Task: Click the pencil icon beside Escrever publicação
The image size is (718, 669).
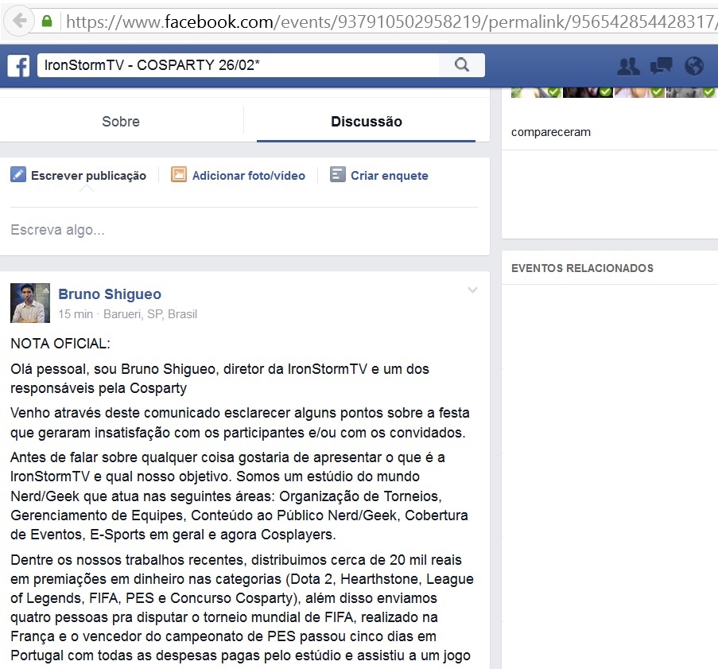Action: point(18,174)
